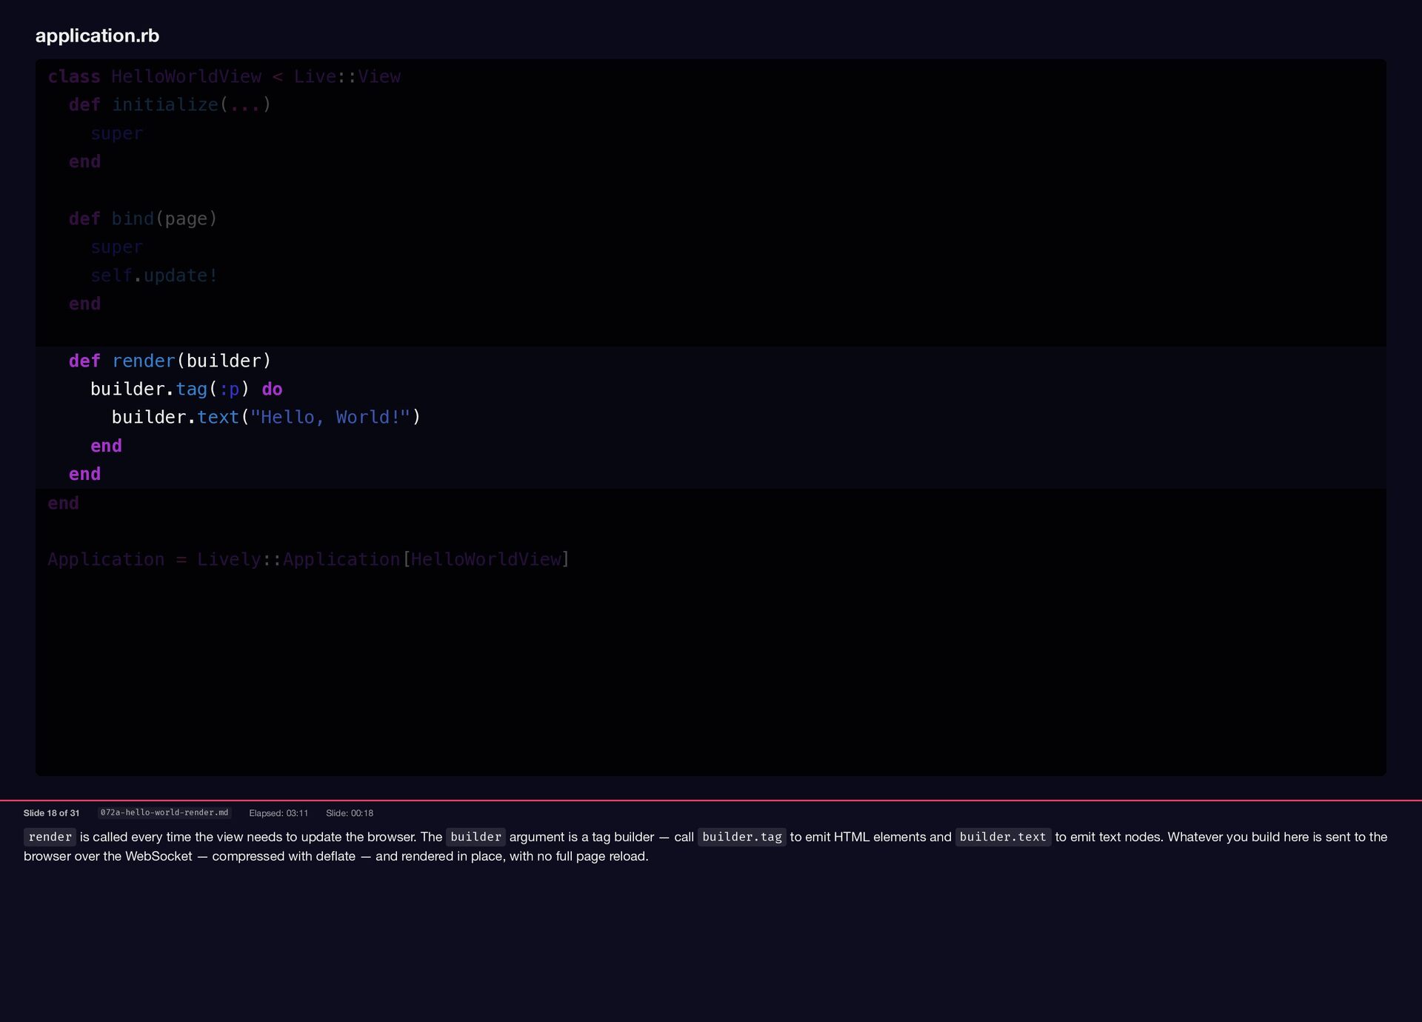The width and height of the screenshot is (1422, 1022).
Task: Click the 'Elapsed: 03:11' timer
Action: [x=278, y=813]
